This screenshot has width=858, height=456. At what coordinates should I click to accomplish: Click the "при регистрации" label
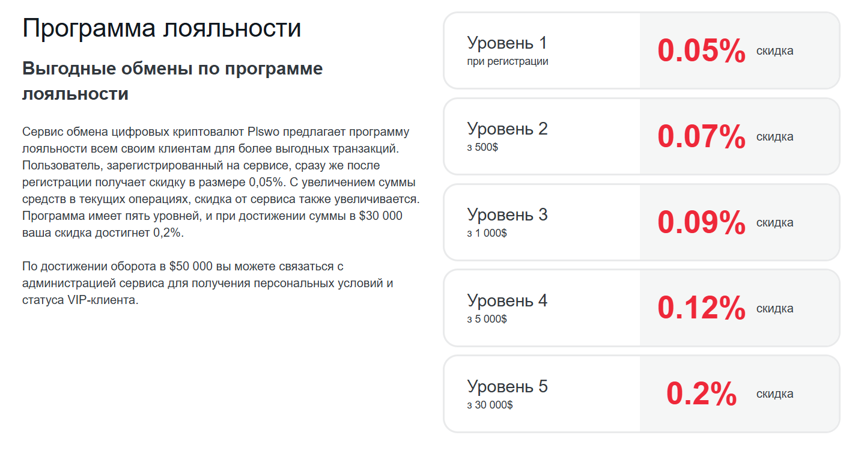coord(507,61)
